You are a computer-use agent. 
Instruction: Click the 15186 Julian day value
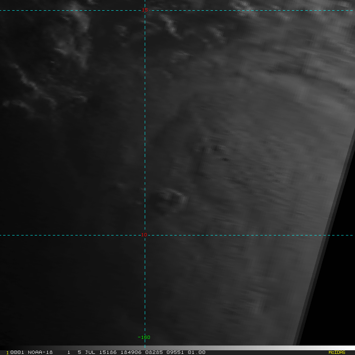(107, 352)
